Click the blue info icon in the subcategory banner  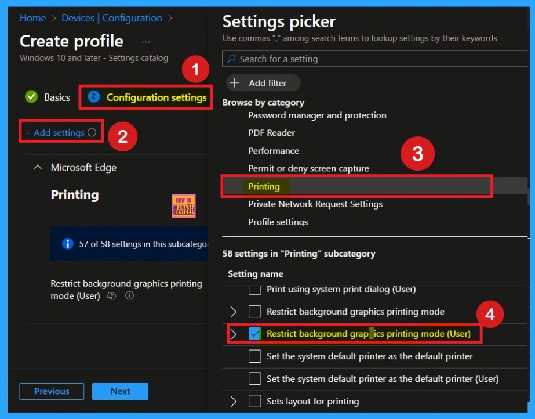click(68, 244)
